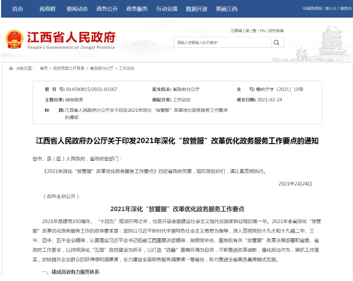Image resolution: width=353 pixels, height=281 pixels.
Task: Open the 数据开放 navigation item
Action: 197,9
